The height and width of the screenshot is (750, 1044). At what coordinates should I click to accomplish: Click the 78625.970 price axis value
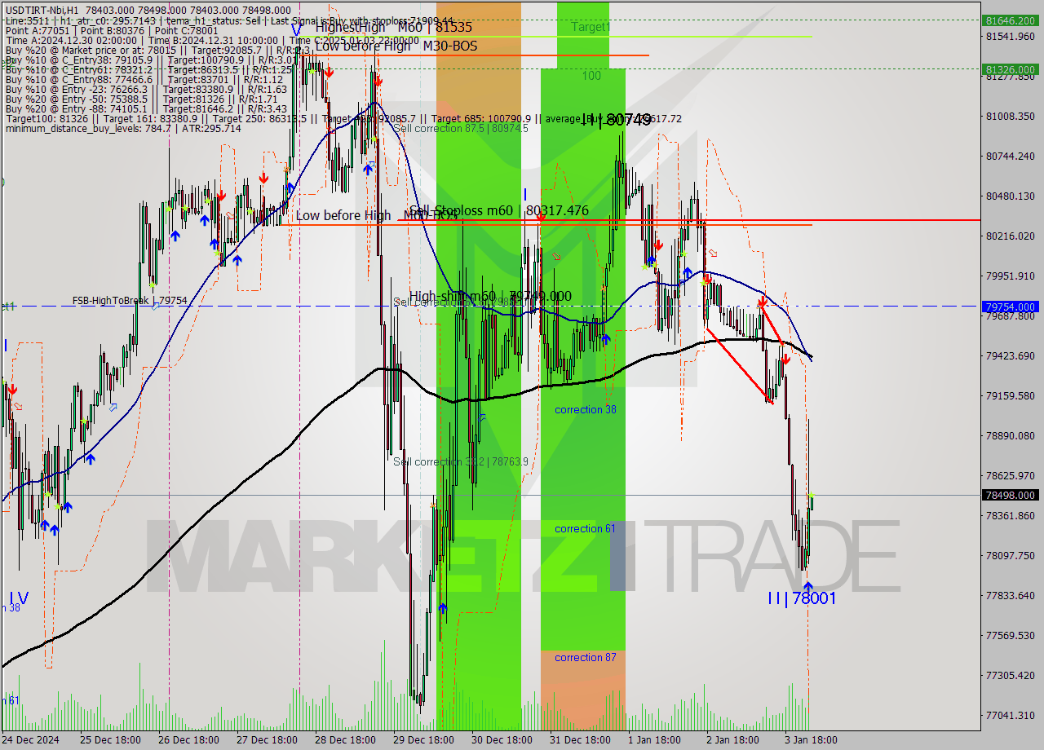click(1011, 475)
